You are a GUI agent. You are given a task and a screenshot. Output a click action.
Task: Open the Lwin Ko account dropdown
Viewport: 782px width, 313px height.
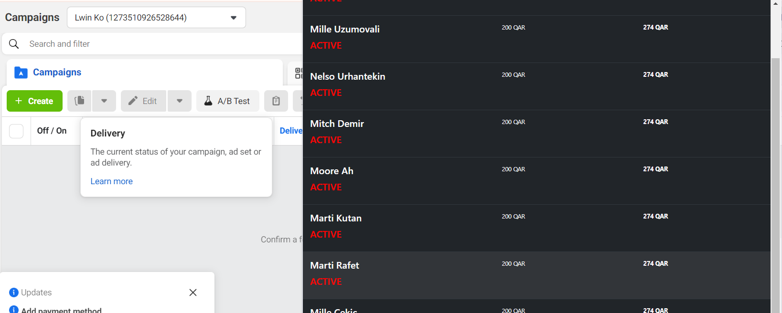pos(156,18)
